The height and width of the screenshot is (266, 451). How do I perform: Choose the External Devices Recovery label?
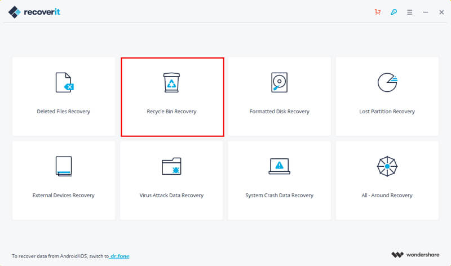pyautogui.click(x=64, y=195)
